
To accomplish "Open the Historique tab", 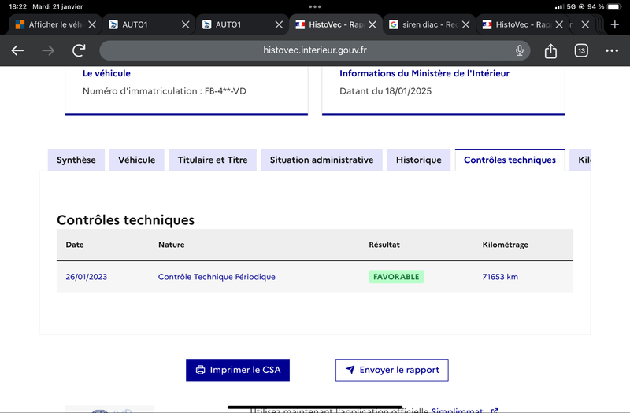I will pos(419,160).
